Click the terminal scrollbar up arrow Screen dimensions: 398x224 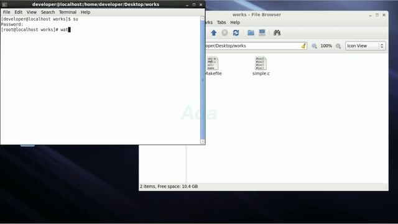[x=203, y=19]
